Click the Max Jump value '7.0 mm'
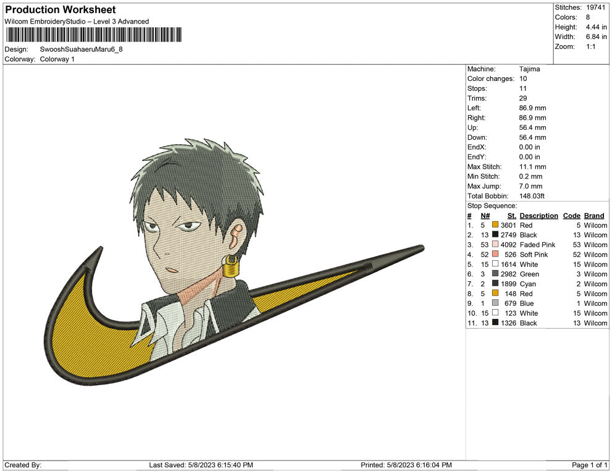This screenshot has width=612, height=471. [531, 186]
